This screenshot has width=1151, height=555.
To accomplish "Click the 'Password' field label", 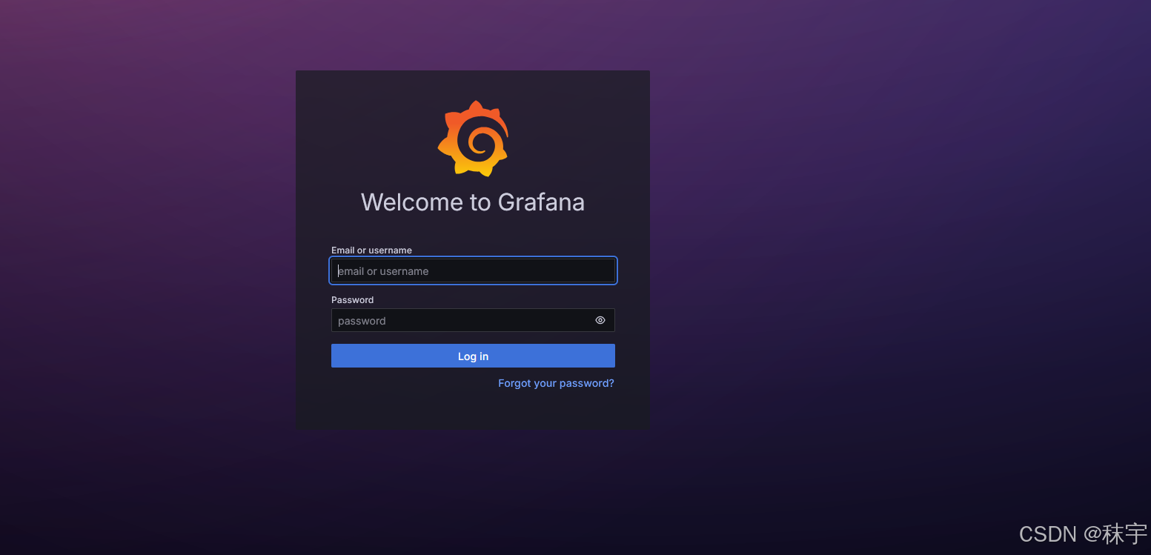I will [x=352, y=300].
